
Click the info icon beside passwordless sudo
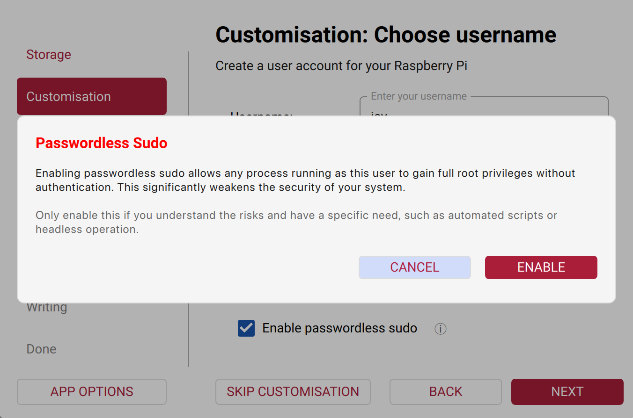coord(440,329)
